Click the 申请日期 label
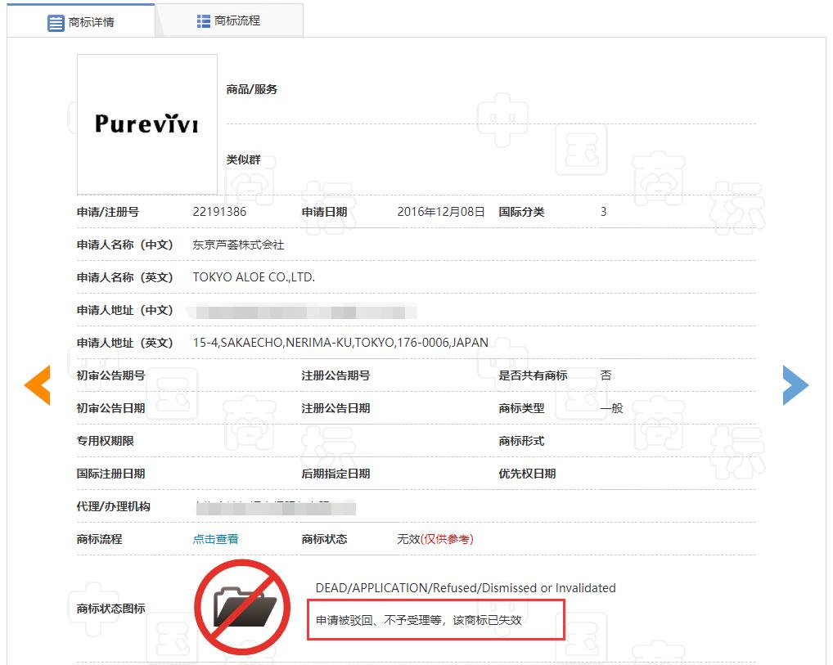 tap(324, 212)
